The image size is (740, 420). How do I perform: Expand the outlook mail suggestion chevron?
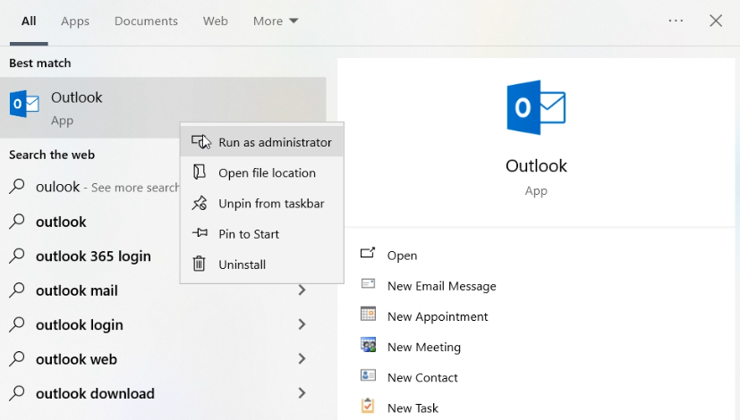302,290
